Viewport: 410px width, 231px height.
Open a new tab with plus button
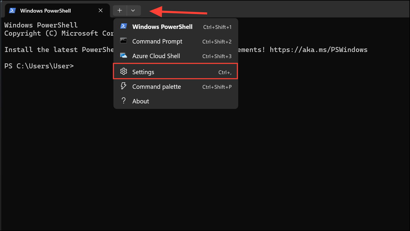120,11
